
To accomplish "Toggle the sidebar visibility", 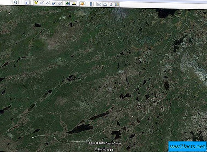I will pos(28,3).
